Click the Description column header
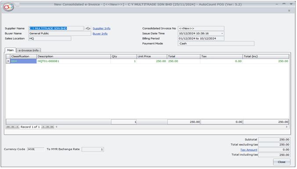The image size is (297, 169). (73, 56)
